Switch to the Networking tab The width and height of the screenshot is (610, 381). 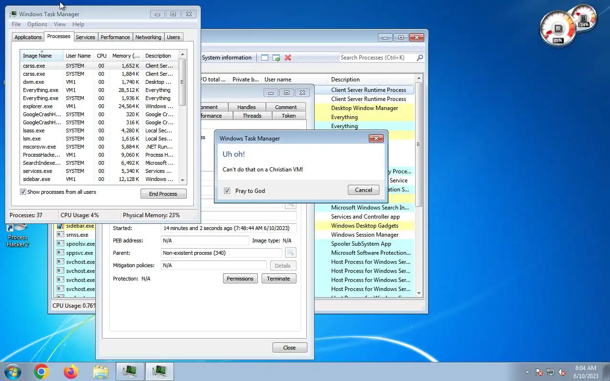tap(148, 37)
